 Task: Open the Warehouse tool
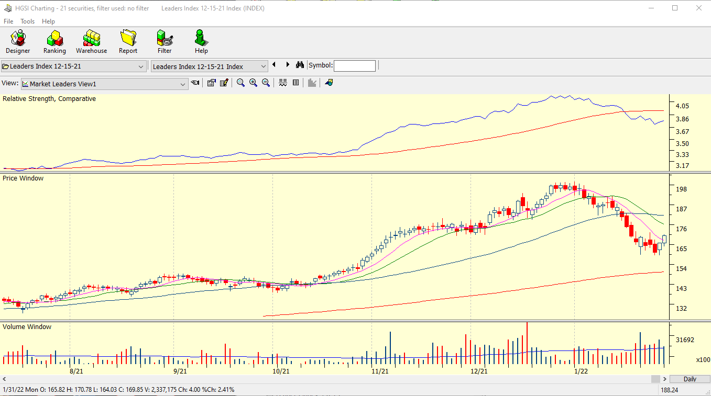(x=91, y=42)
